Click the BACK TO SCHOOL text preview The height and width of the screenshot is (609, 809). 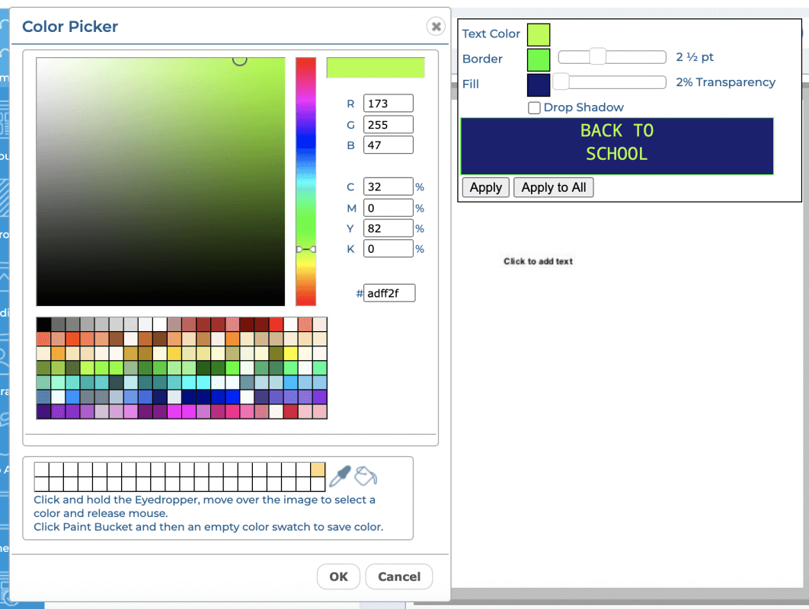(617, 142)
